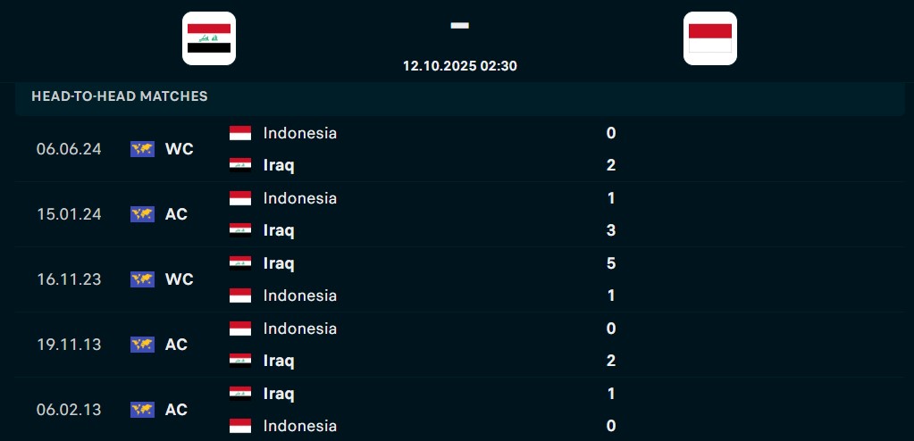
Task: Open Indonesia team from 06.06.24 match
Action: coord(299,133)
